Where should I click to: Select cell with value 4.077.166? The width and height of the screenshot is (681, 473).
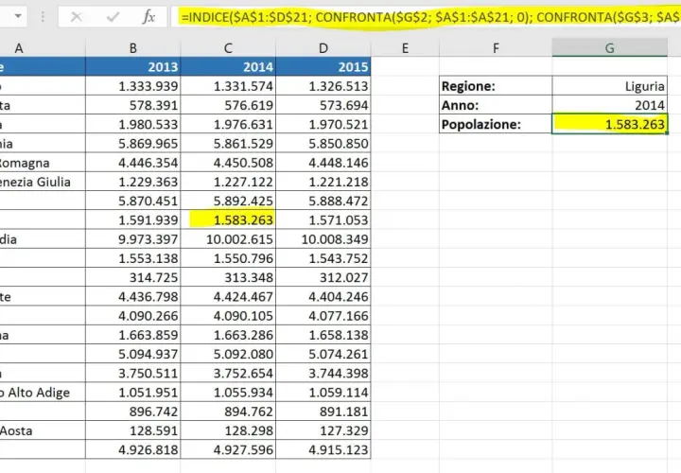click(323, 315)
